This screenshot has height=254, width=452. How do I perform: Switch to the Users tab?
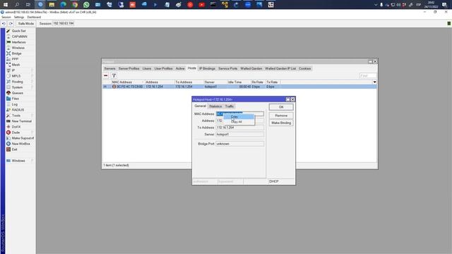pyautogui.click(x=147, y=68)
